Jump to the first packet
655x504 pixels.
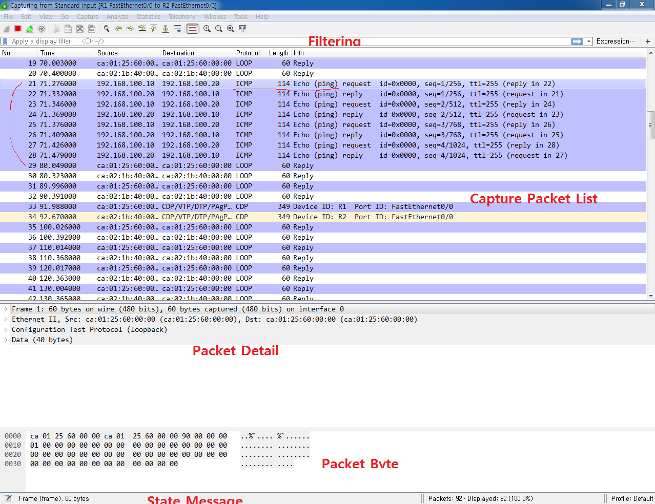(x=154, y=29)
